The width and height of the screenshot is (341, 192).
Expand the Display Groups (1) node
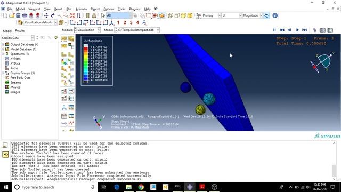[3, 73]
